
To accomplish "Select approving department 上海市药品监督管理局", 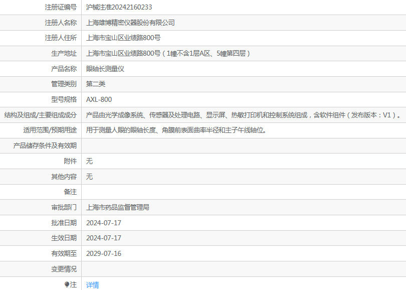I will pos(118,207).
